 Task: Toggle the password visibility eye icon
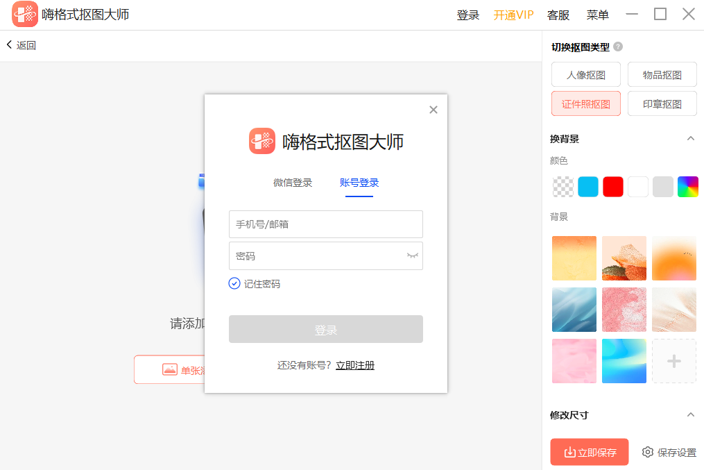click(x=413, y=255)
